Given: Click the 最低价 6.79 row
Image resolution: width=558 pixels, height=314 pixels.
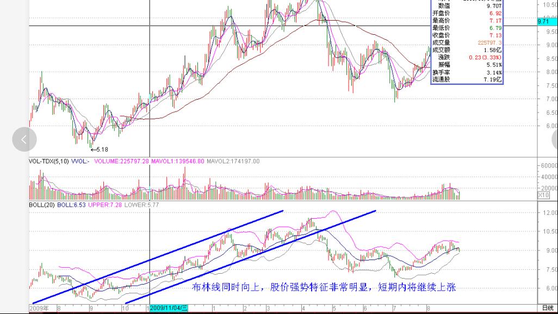Looking at the screenshot, I should 467,28.
